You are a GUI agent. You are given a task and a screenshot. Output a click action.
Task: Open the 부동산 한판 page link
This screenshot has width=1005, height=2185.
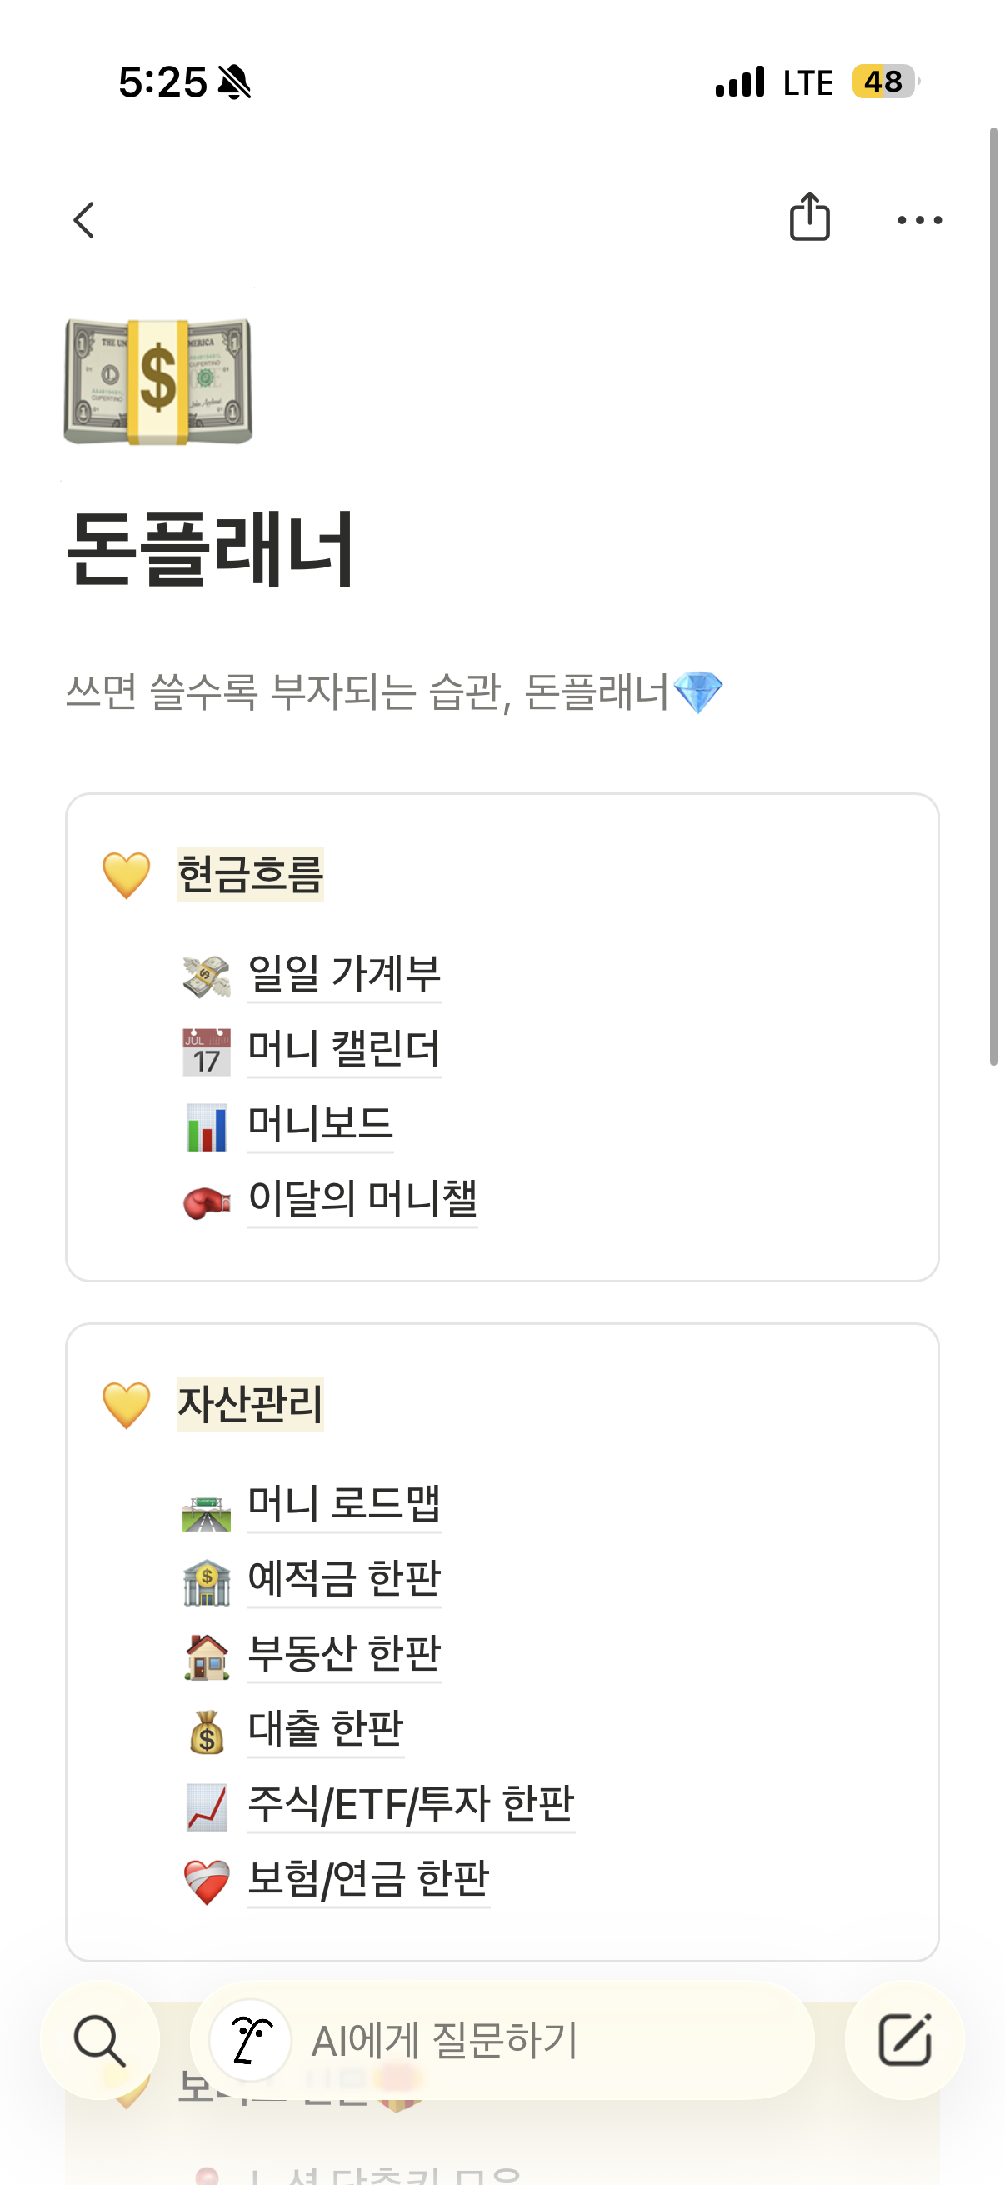coord(343,1654)
